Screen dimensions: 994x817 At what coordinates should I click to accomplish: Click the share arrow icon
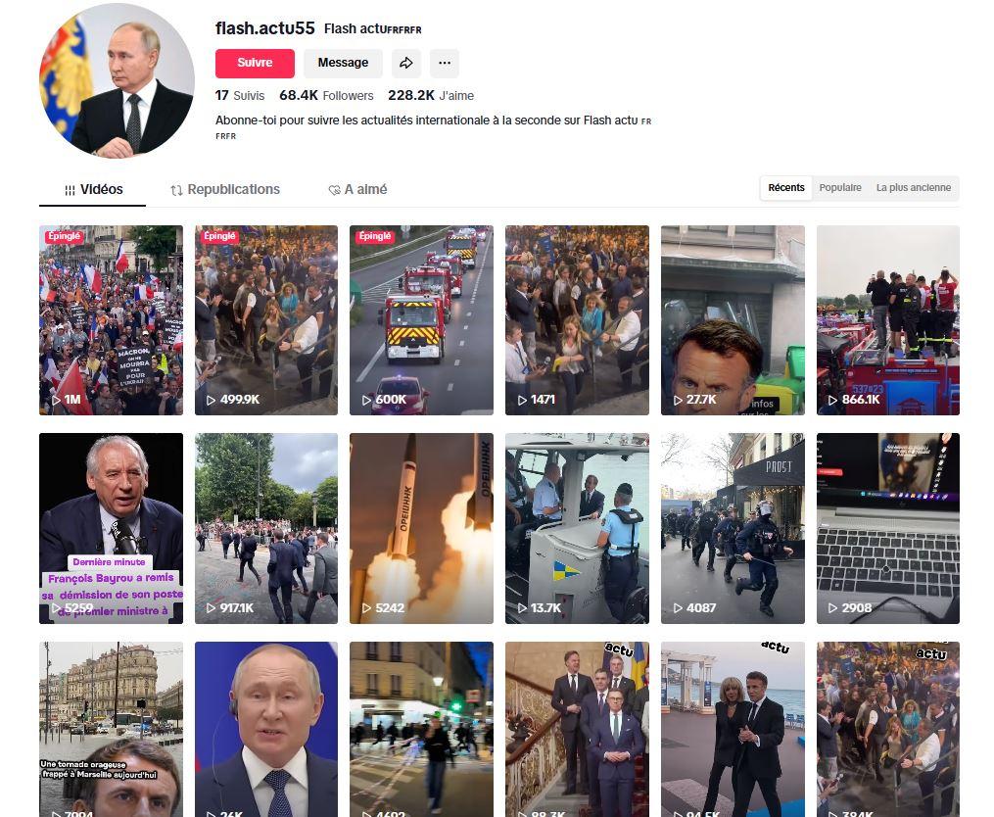click(405, 63)
